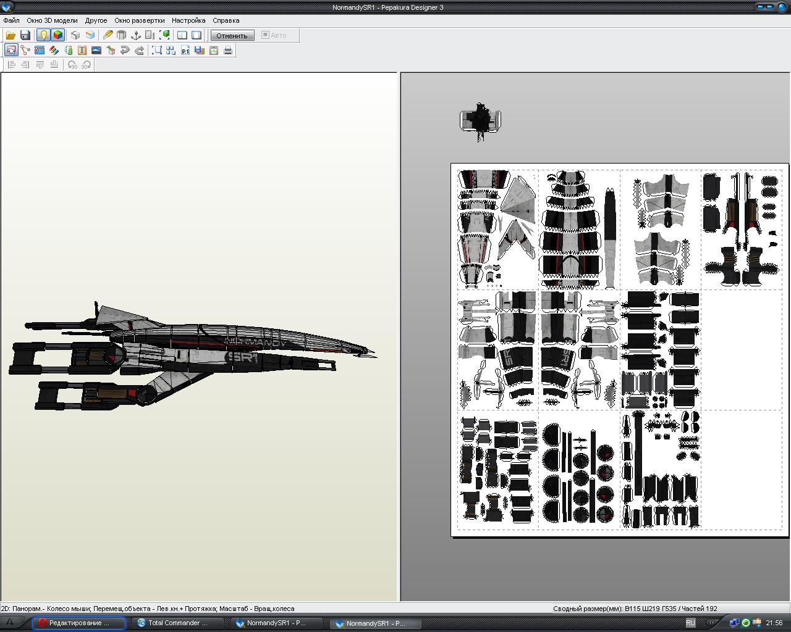Open the Другое menu
This screenshot has height=632, width=791.
pos(96,20)
